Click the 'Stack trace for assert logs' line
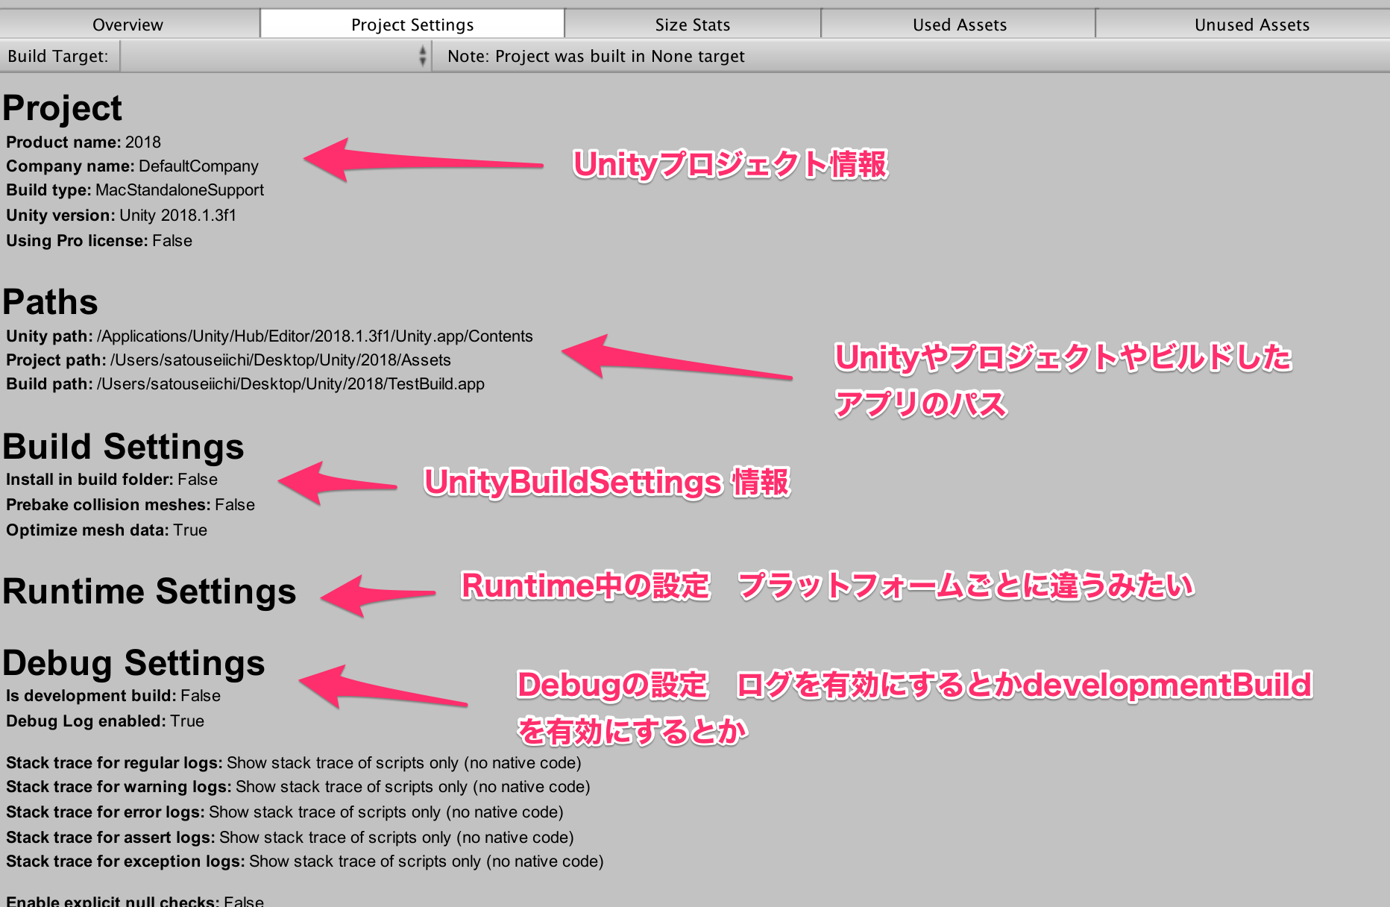The height and width of the screenshot is (907, 1390). point(290,837)
